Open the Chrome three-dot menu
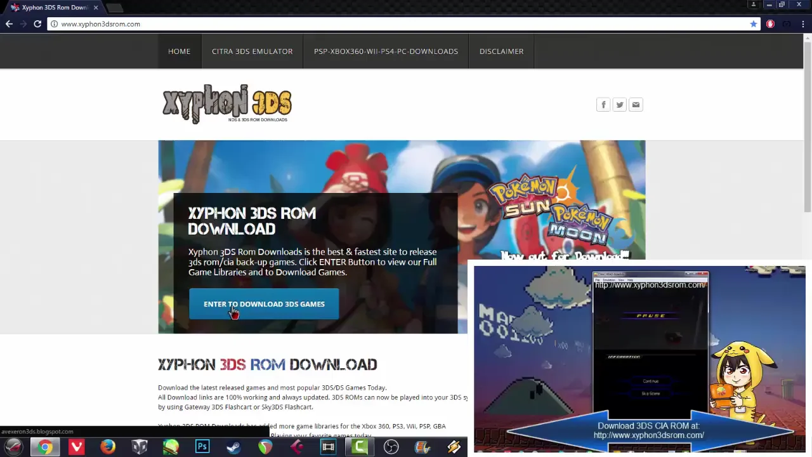The width and height of the screenshot is (812, 457). 803,23
